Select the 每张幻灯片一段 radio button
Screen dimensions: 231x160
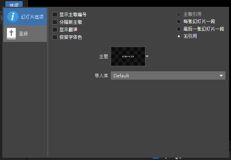179,22
